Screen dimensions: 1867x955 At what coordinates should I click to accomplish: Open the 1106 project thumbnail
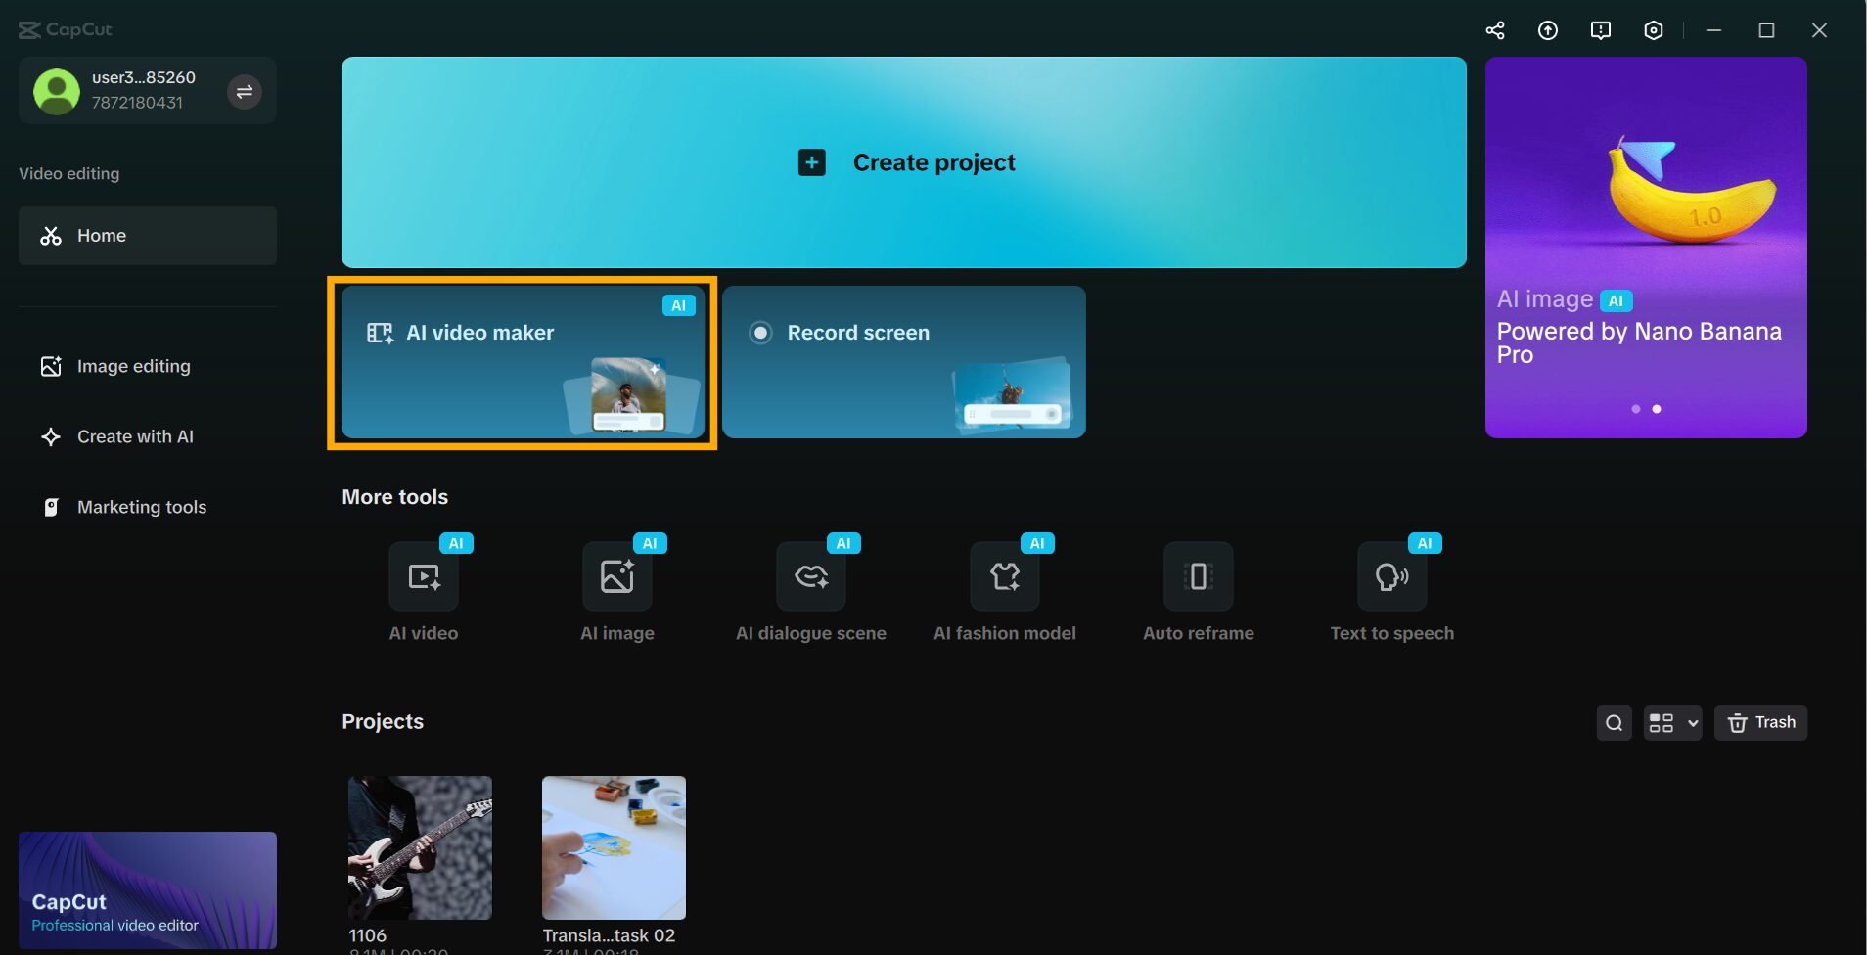pos(419,847)
